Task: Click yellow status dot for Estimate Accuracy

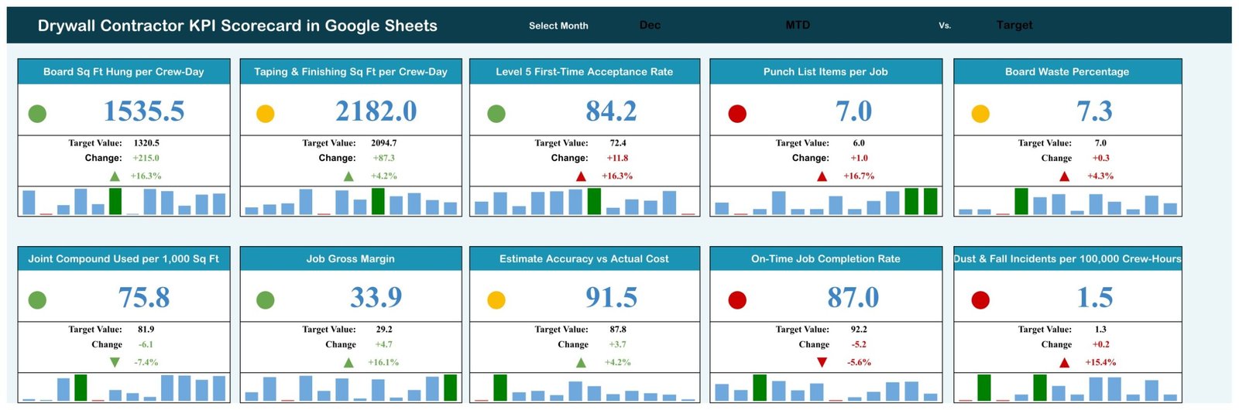Action: tap(496, 299)
